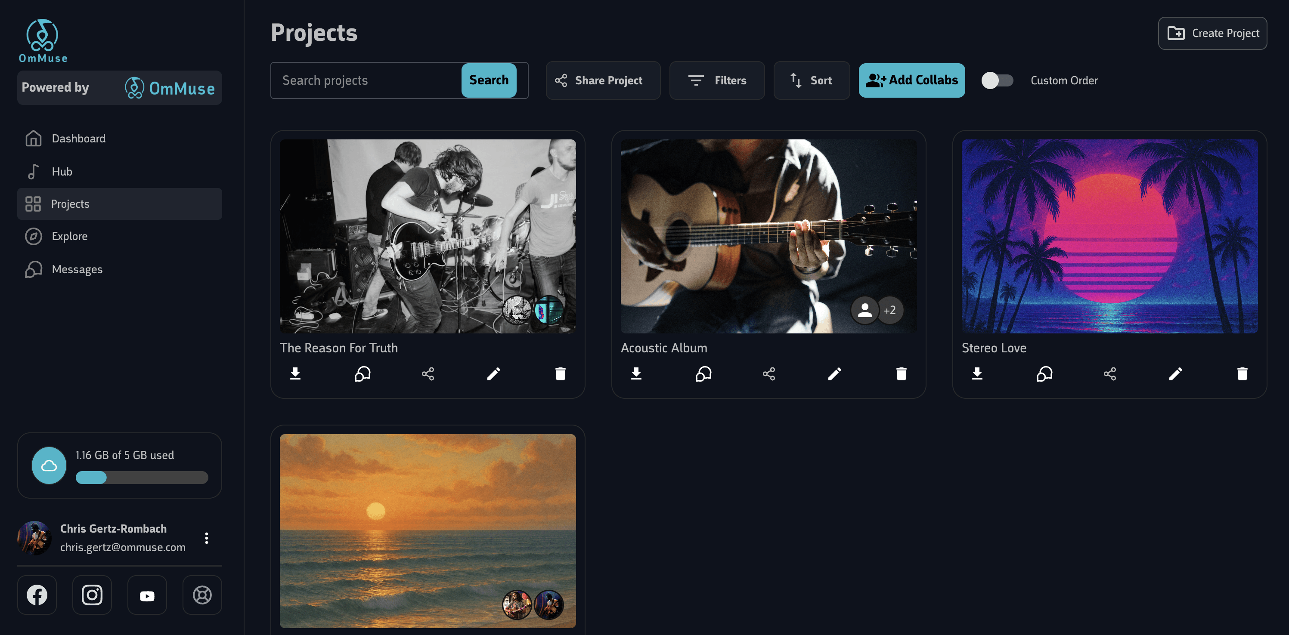The image size is (1289, 635).
Task: Open the YouTube social link
Action: point(147,595)
